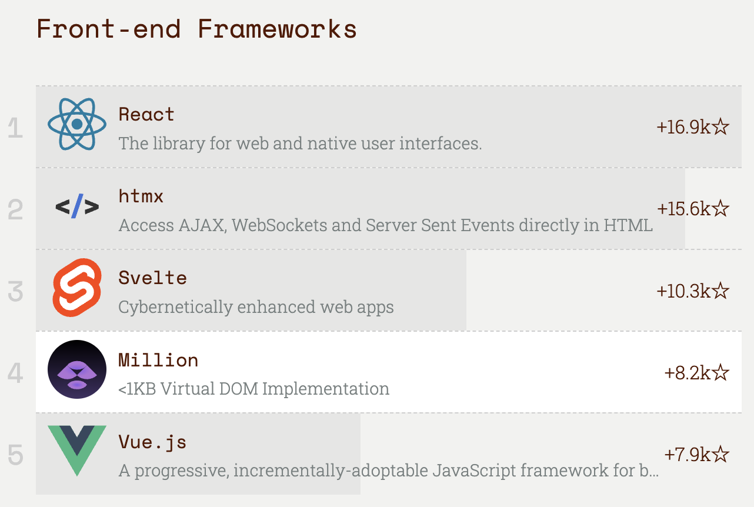Click rank number 2 beside htmx

[x=15, y=210]
